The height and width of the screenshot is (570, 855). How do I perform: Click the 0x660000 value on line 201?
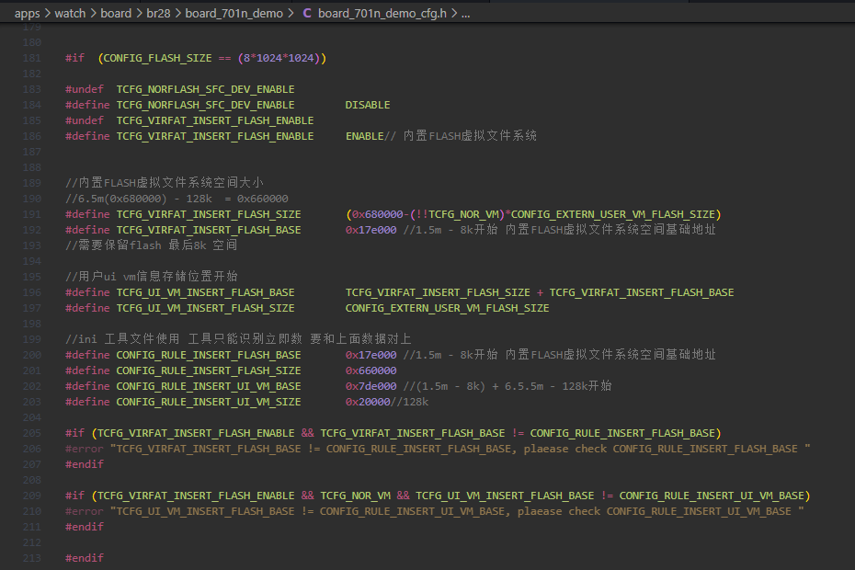370,370
